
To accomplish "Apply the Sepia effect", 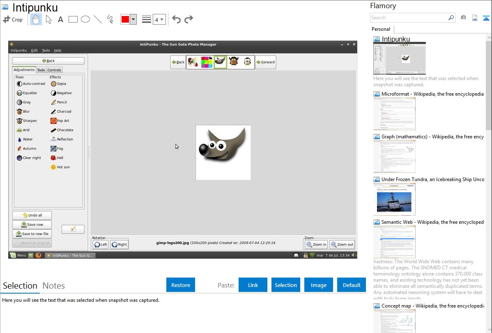I will pyautogui.click(x=59, y=84).
